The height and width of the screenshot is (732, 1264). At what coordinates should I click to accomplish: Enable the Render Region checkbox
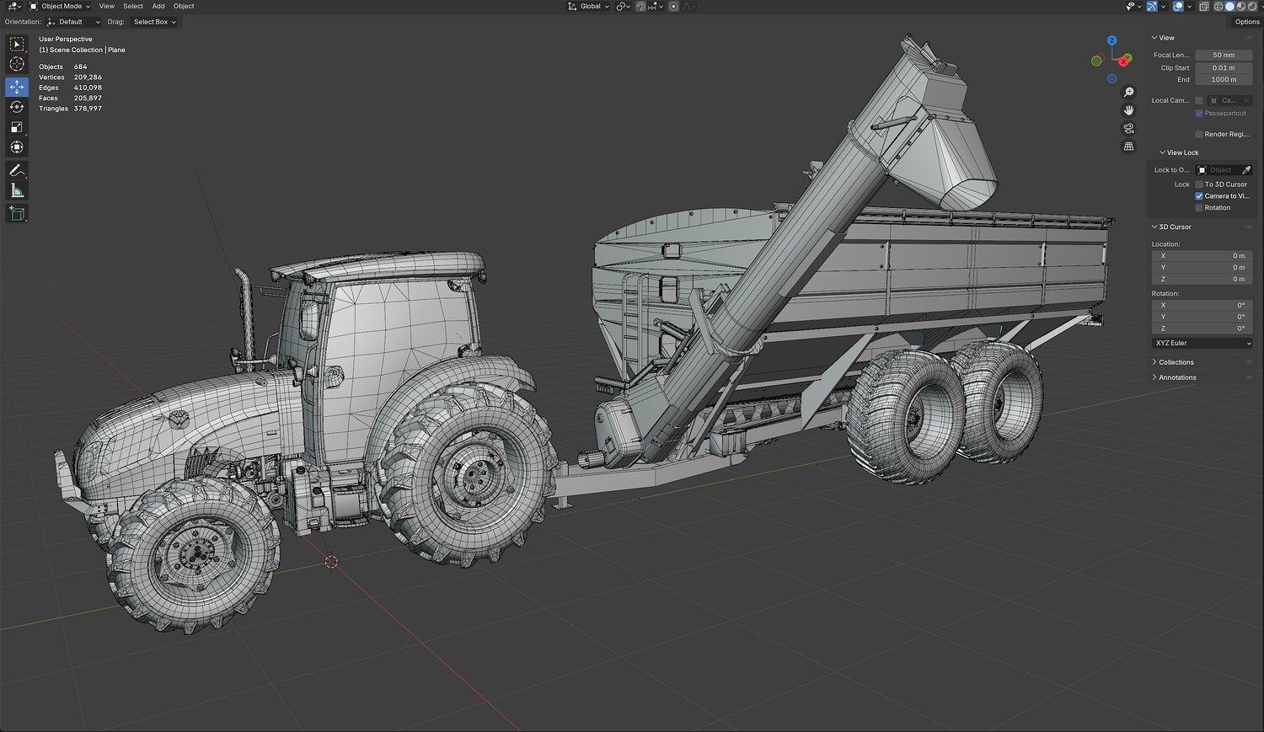click(x=1199, y=134)
